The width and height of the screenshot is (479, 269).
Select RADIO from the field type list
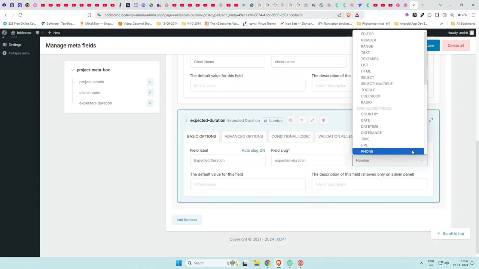tap(366, 102)
